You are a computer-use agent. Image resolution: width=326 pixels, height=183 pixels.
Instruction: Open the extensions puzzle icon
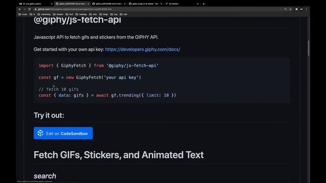pyautogui.click(x=296, y=9)
